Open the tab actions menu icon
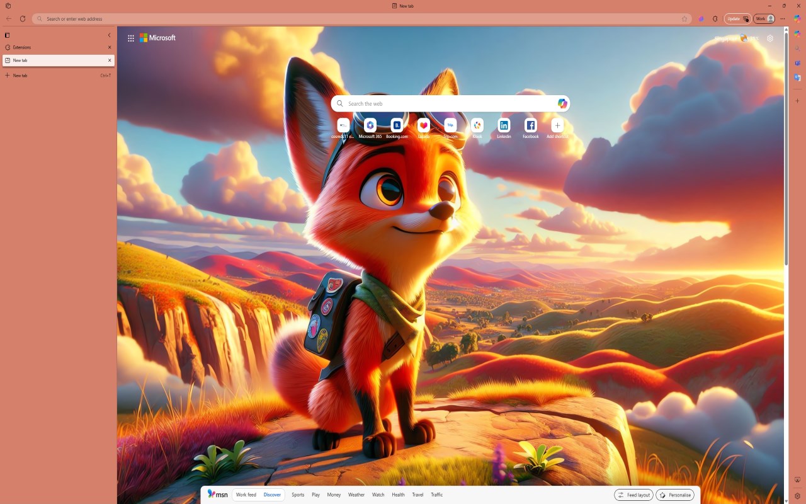Viewport: 806px width, 504px height. [x=8, y=35]
